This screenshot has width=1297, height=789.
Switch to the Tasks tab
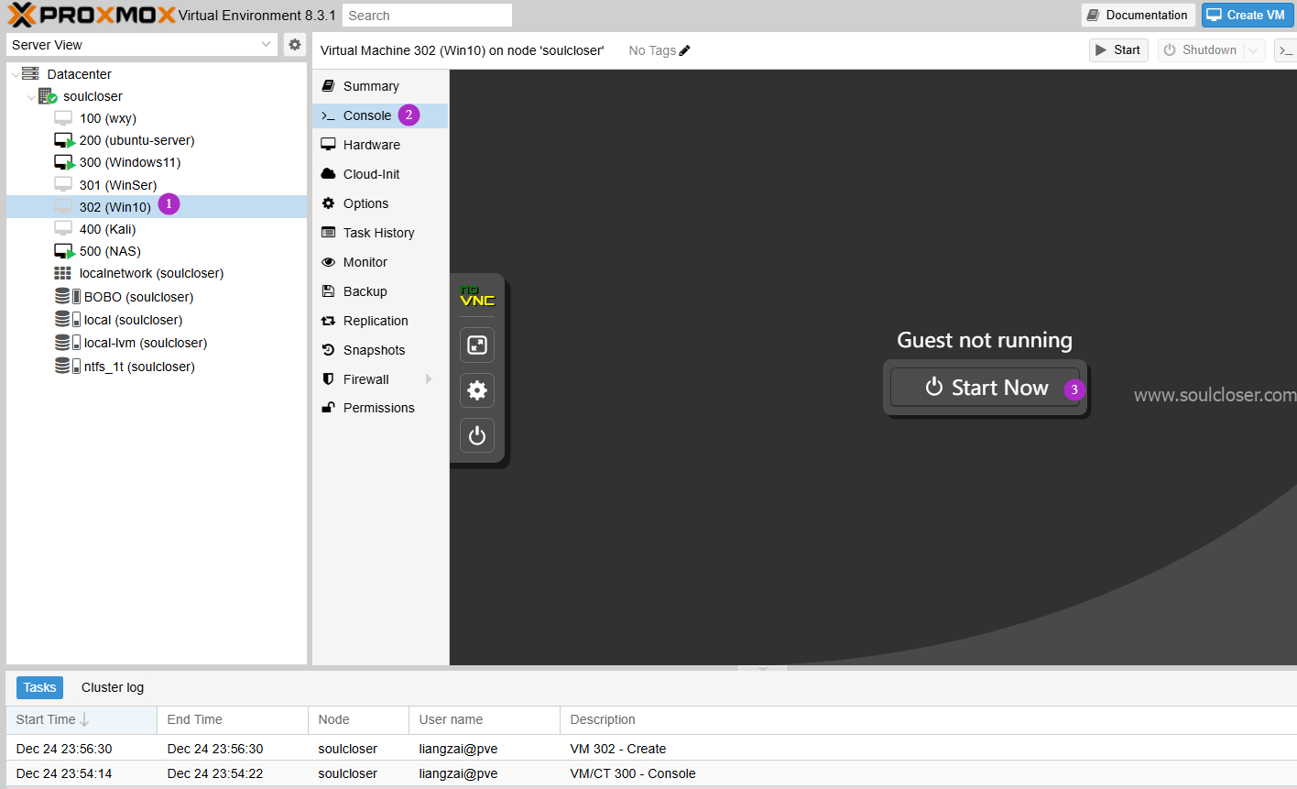pos(39,687)
